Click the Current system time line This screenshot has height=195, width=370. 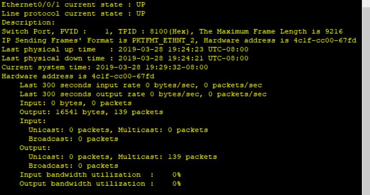[x=105, y=68]
